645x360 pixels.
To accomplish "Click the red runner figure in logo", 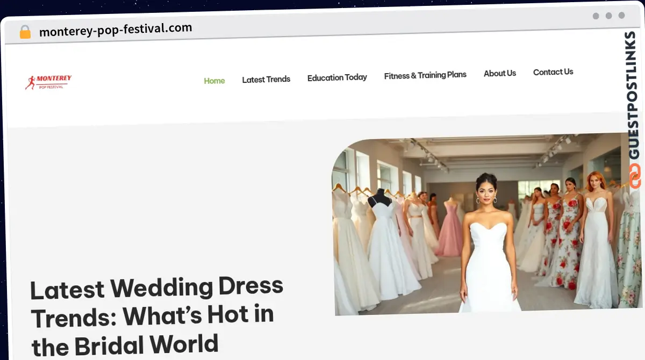I will click(x=30, y=82).
